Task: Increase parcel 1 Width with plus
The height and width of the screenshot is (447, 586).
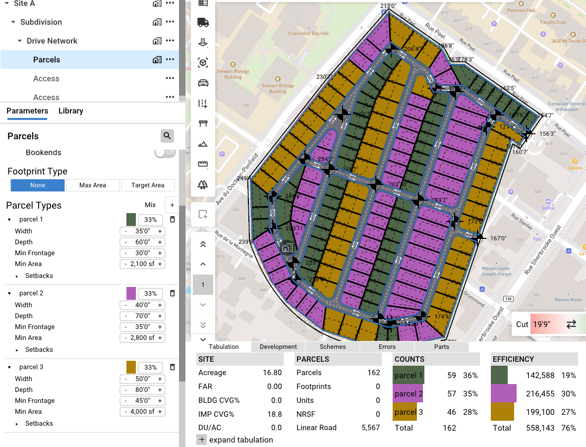Action: tap(160, 231)
